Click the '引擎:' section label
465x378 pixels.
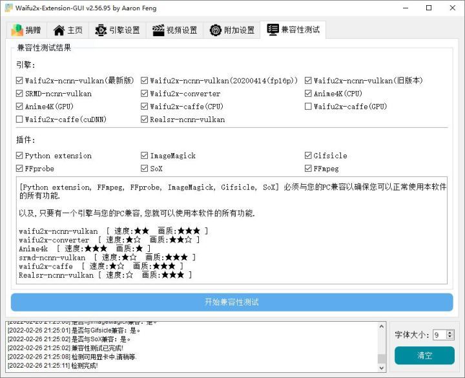25,65
